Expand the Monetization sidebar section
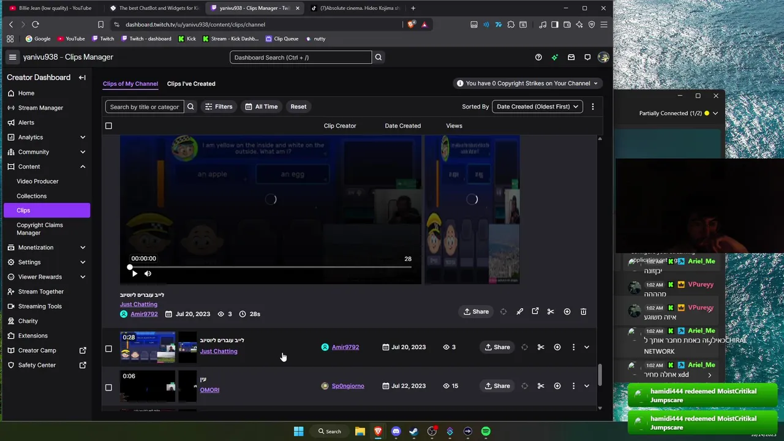 pos(83,247)
